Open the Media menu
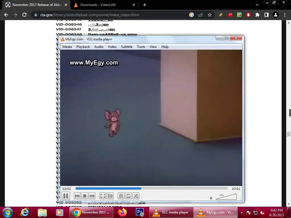The width and height of the screenshot is (291, 218). [67, 47]
